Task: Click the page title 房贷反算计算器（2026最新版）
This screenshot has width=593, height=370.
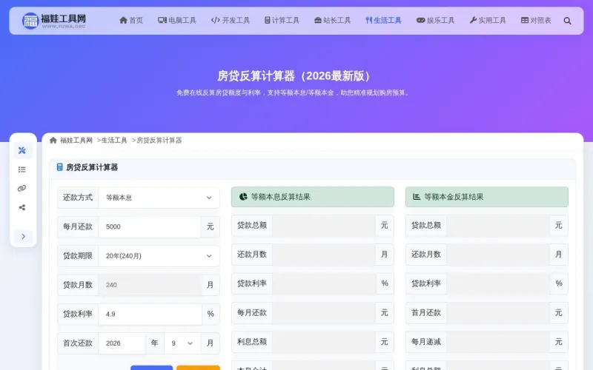Action: click(296, 76)
